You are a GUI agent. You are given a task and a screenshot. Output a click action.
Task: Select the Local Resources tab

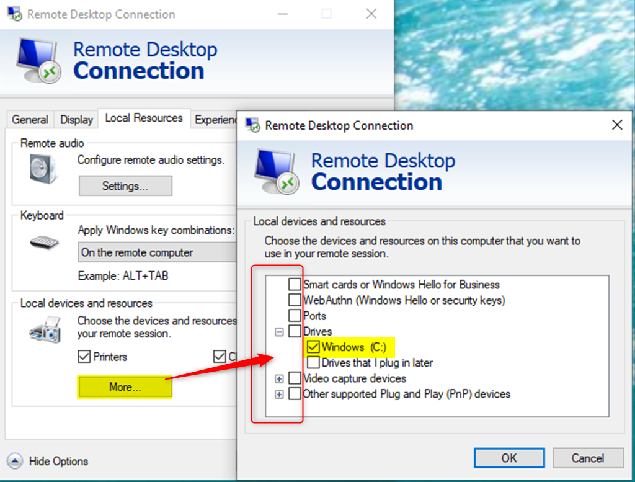[x=144, y=118]
